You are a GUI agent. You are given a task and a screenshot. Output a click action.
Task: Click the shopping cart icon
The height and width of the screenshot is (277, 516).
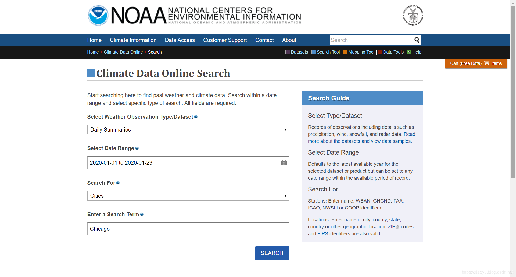pos(487,63)
